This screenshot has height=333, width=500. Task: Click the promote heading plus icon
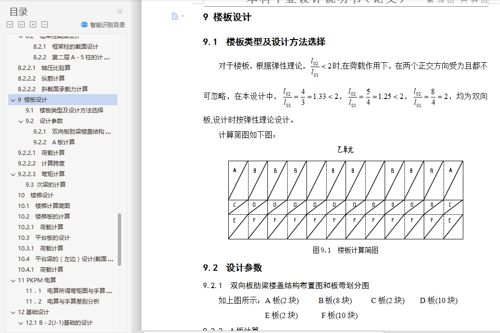pos(33,24)
